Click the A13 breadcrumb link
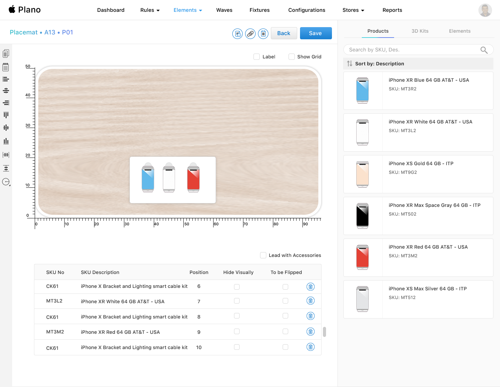Screen dimensions: 500x387 (x=50, y=32)
